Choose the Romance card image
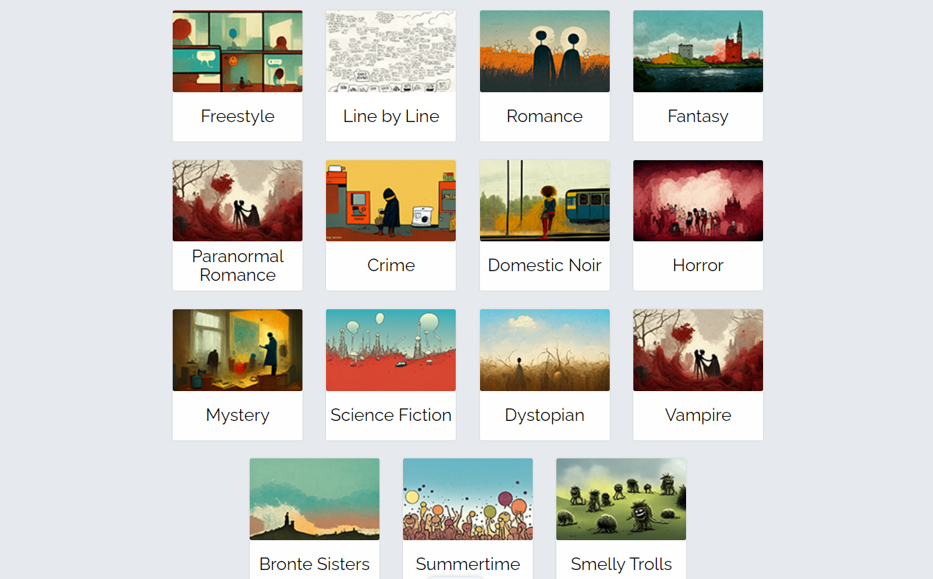 coord(545,51)
